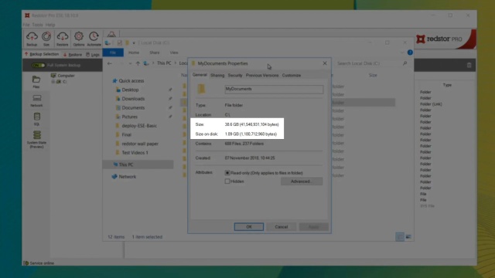Switch to the Security tab
This screenshot has width=495, height=278.
pos(235,76)
